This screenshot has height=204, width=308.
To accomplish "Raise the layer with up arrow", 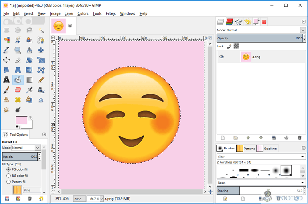I will pyautogui.click(x=248, y=138).
